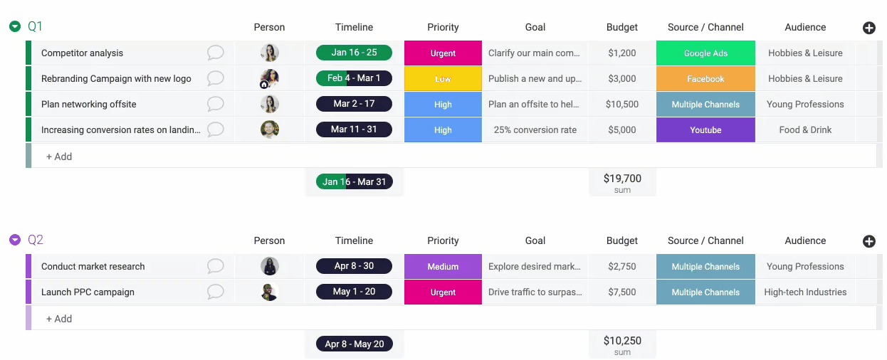Open conversation bubble for Plan networking offsite
The width and height of the screenshot is (887, 360).
(x=215, y=104)
